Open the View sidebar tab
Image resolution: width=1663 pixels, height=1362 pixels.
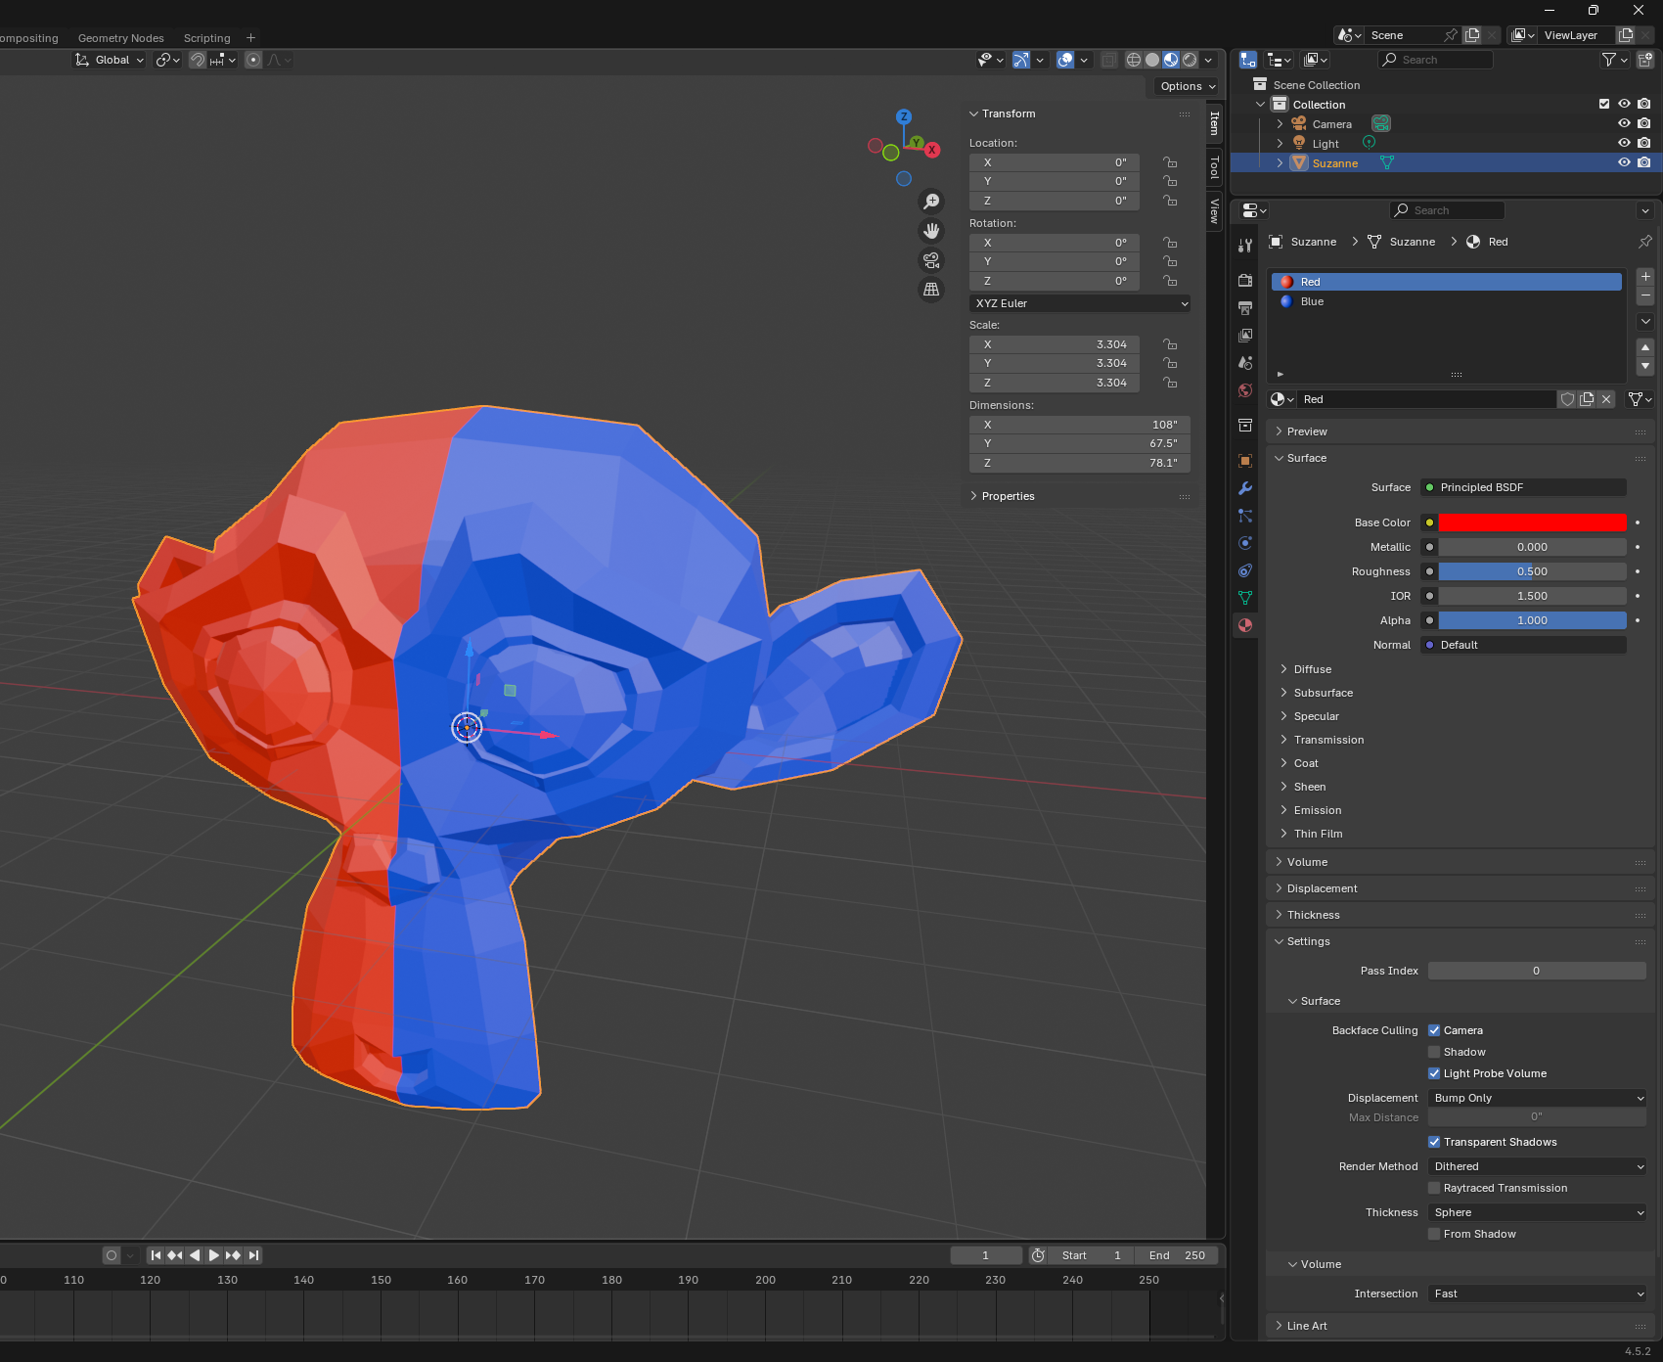click(x=1214, y=211)
